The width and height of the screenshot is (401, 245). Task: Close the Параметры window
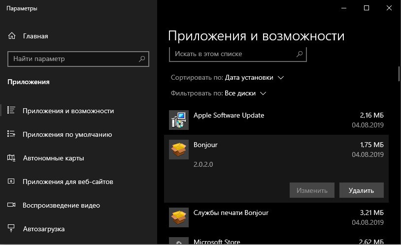pos(389,8)
